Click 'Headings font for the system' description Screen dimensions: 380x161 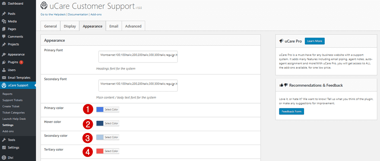tap(116, 69)
